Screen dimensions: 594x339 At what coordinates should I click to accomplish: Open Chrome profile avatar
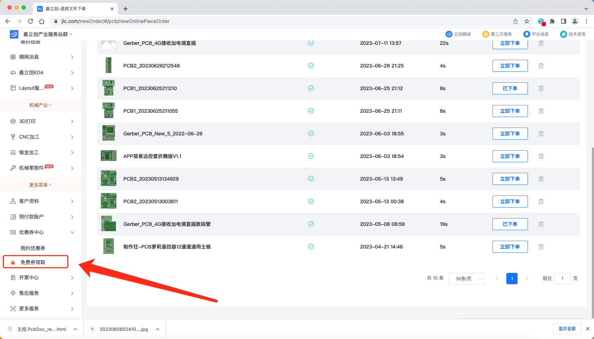pos(575,21)
